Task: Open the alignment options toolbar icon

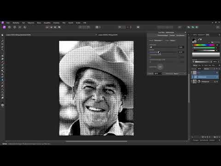Action: (x=120, y=27)
